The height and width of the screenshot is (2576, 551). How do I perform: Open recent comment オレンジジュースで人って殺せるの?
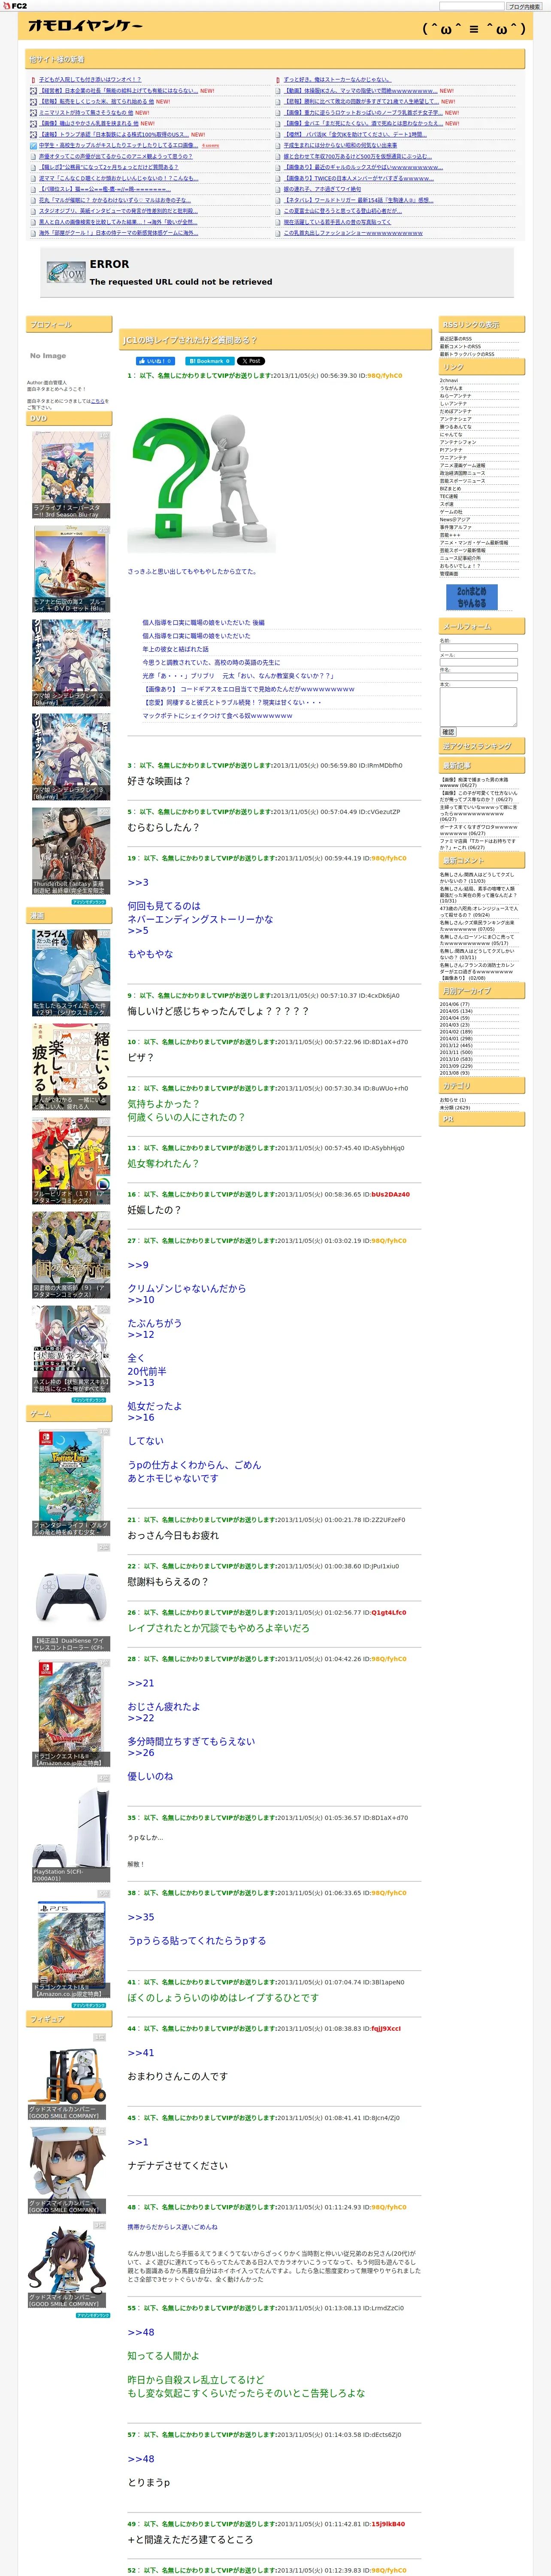point(479,911)
